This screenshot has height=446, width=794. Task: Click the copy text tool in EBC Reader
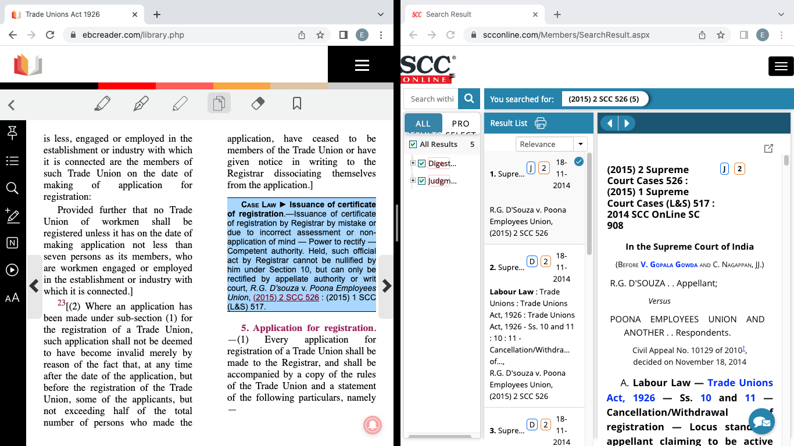pos(219,104)
